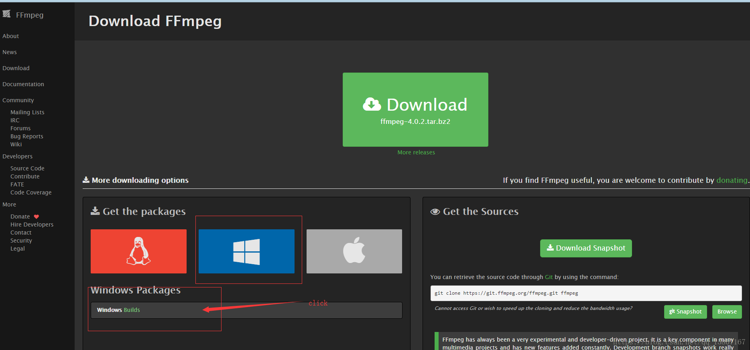
Task: Open the Developers sidebar section
Action: [18, 156]
